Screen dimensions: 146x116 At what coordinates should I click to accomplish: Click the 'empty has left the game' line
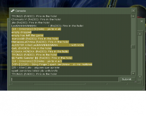point(27,35)
